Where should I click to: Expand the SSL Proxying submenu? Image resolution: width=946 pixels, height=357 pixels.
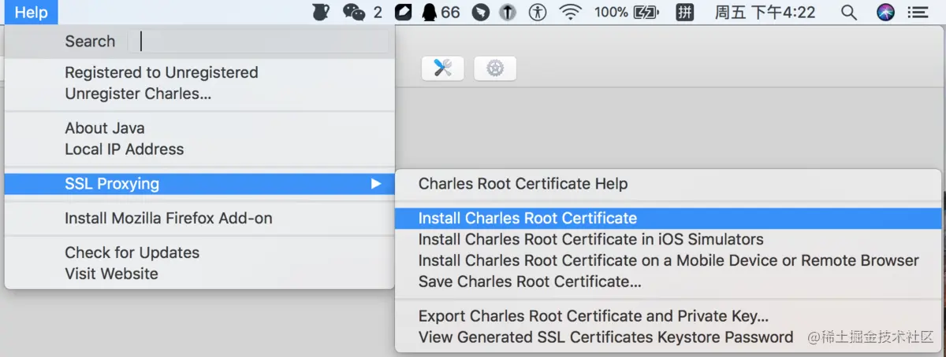coord(199,184)
